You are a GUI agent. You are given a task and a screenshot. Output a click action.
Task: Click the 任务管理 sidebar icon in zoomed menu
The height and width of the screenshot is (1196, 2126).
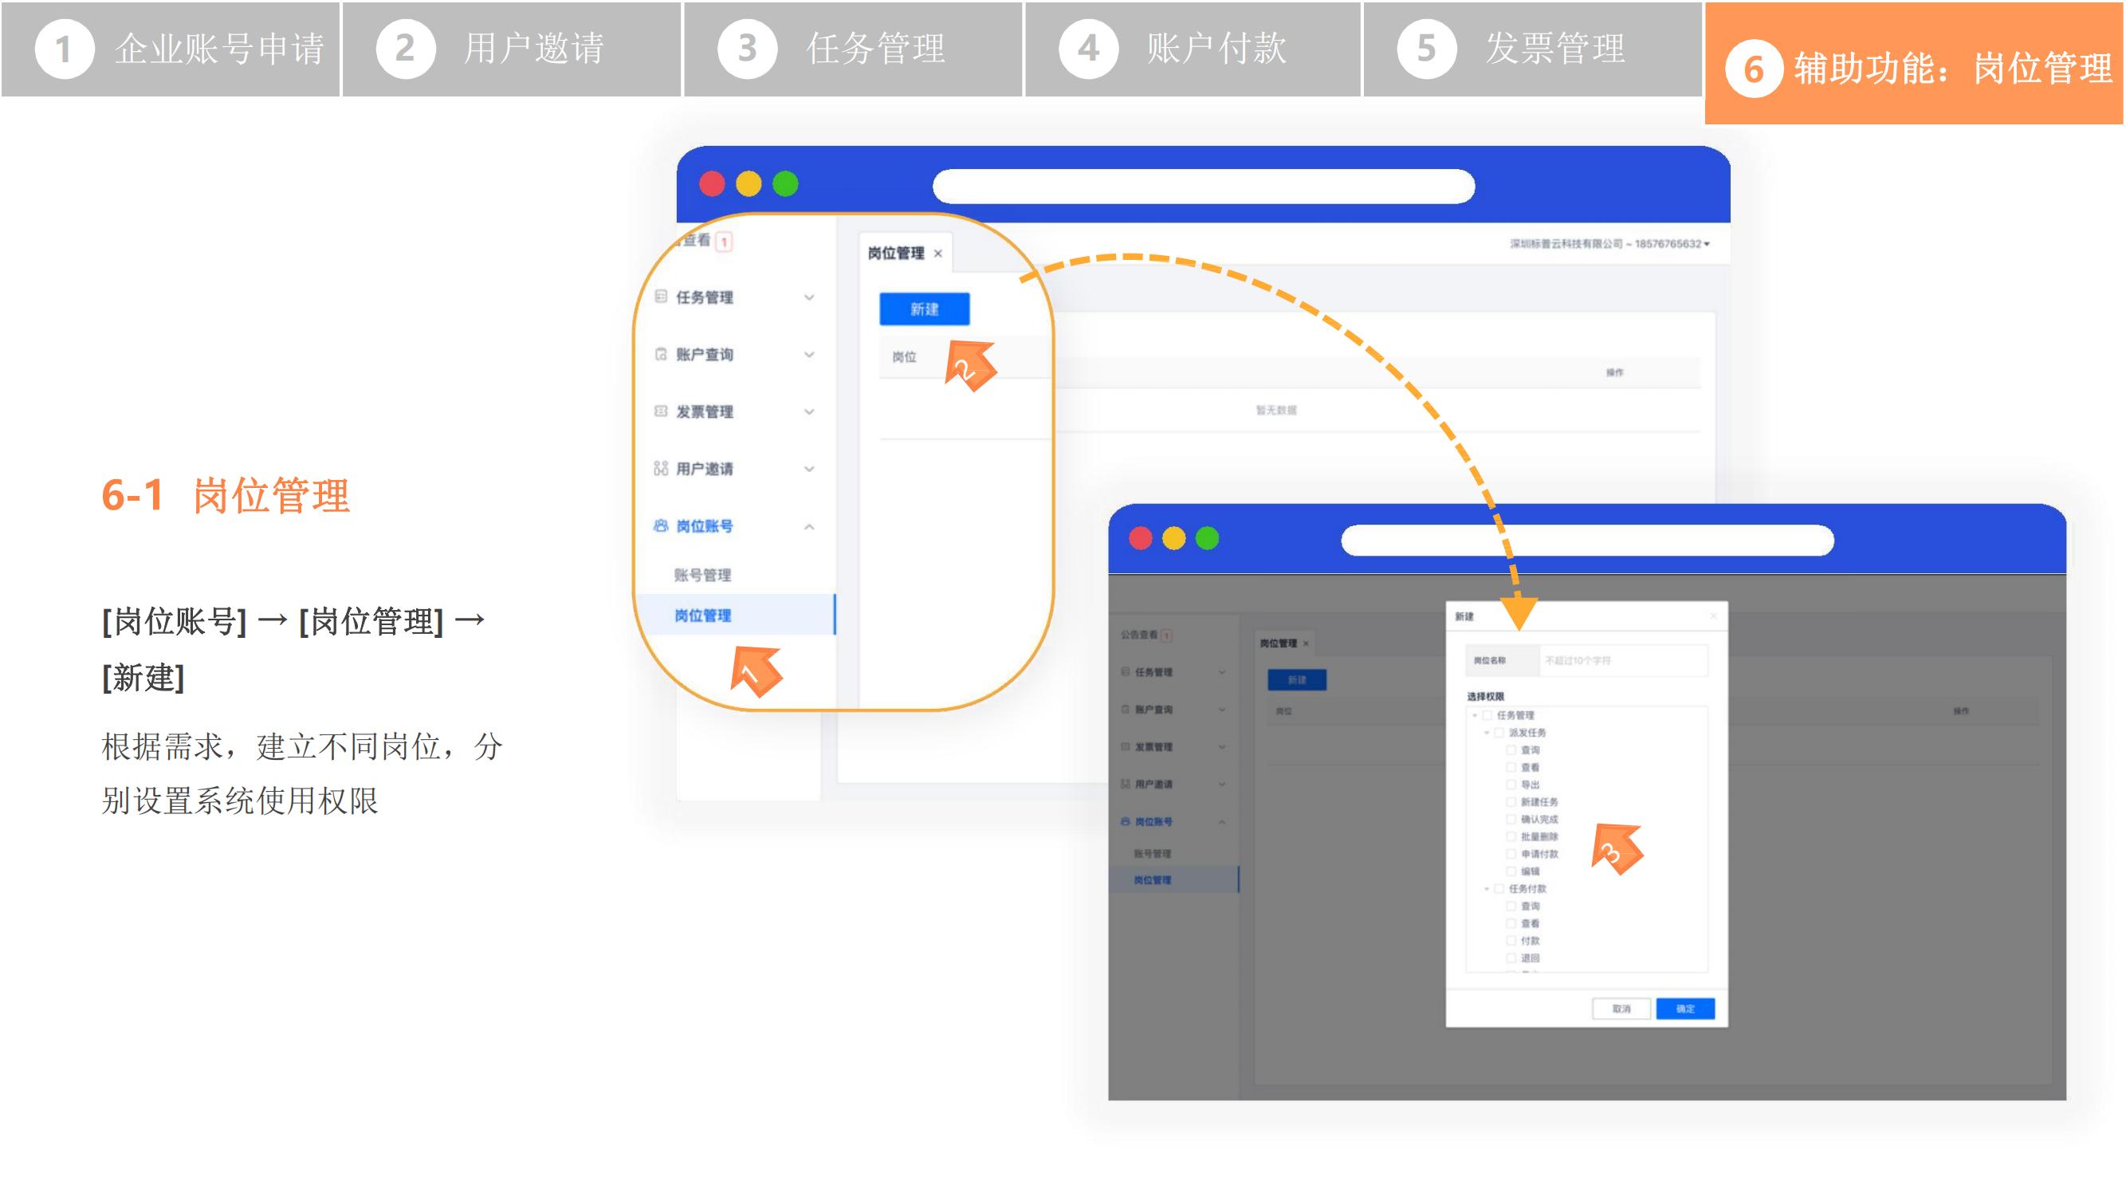tap(660, 297)
